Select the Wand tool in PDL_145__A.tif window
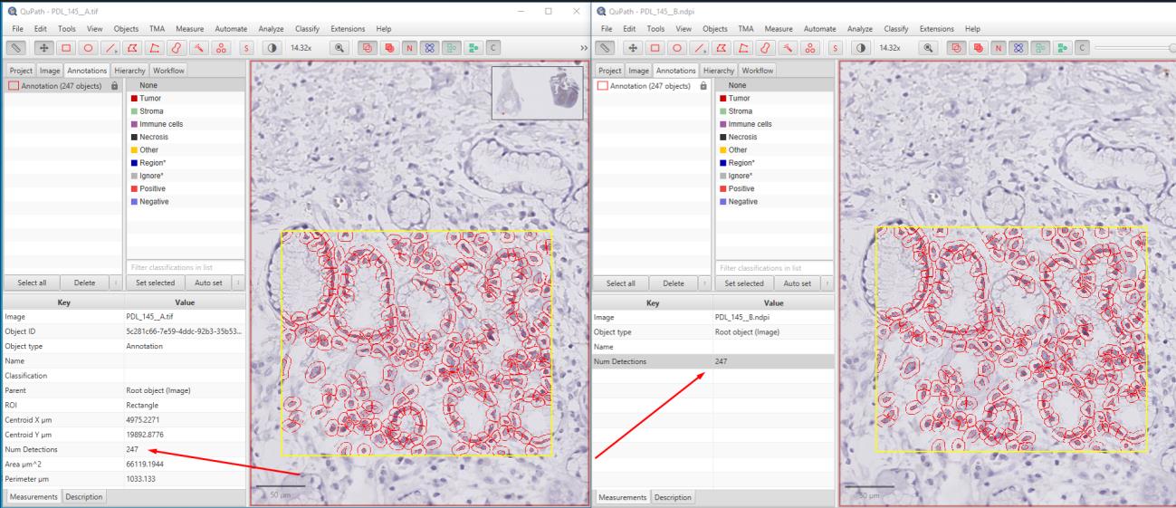1176x508 pixels. tap(198, 46)
